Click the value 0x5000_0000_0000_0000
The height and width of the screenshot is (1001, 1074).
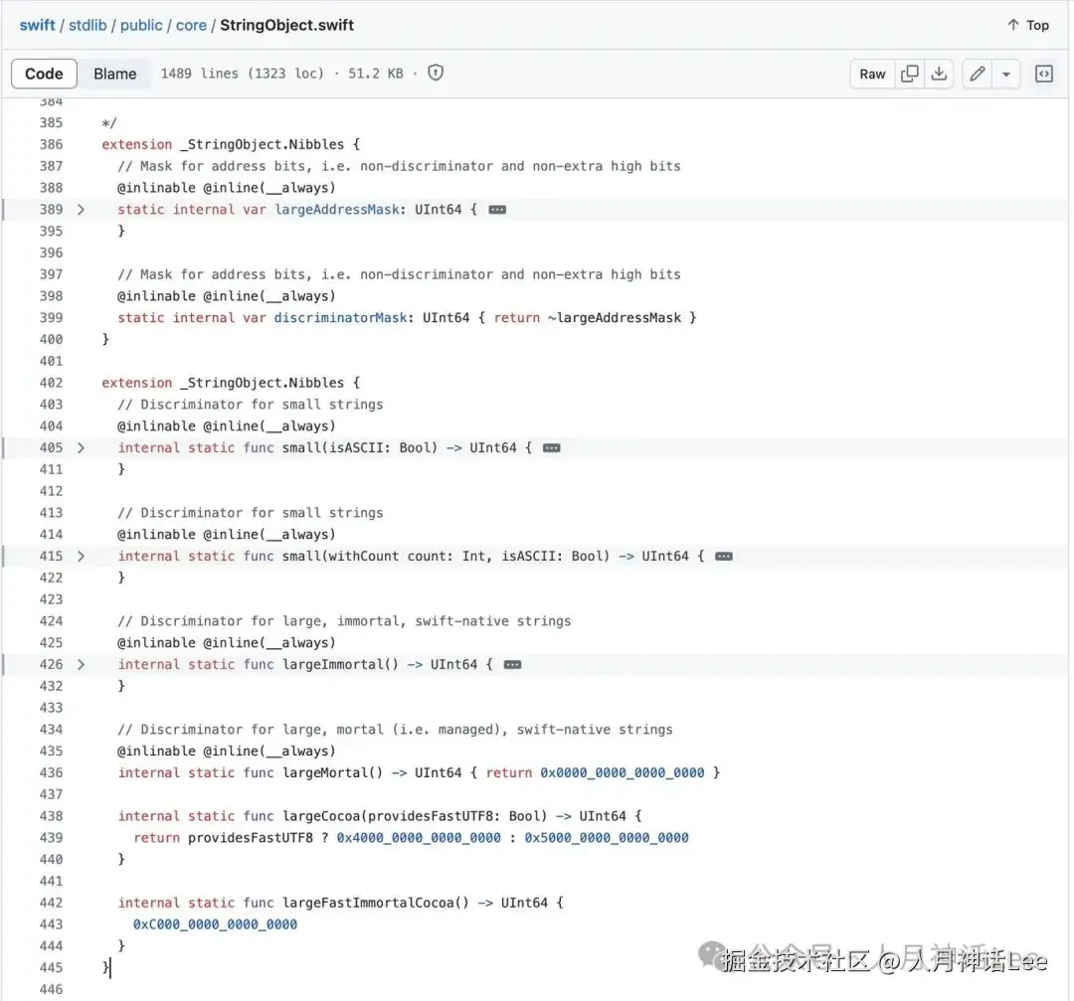click(x=607, y=837)
